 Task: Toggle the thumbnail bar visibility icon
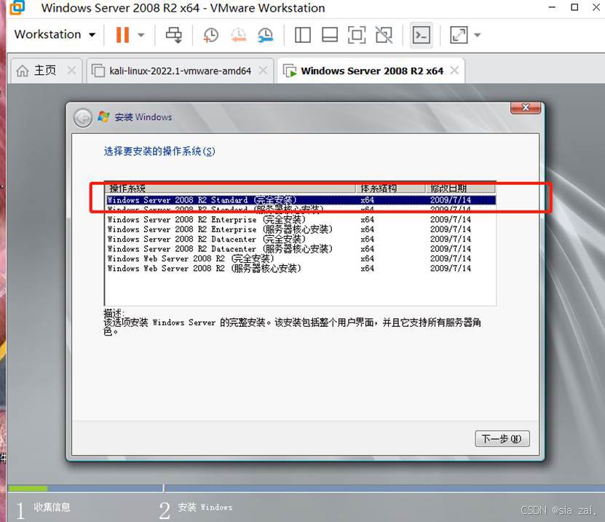tap(329, 34)
